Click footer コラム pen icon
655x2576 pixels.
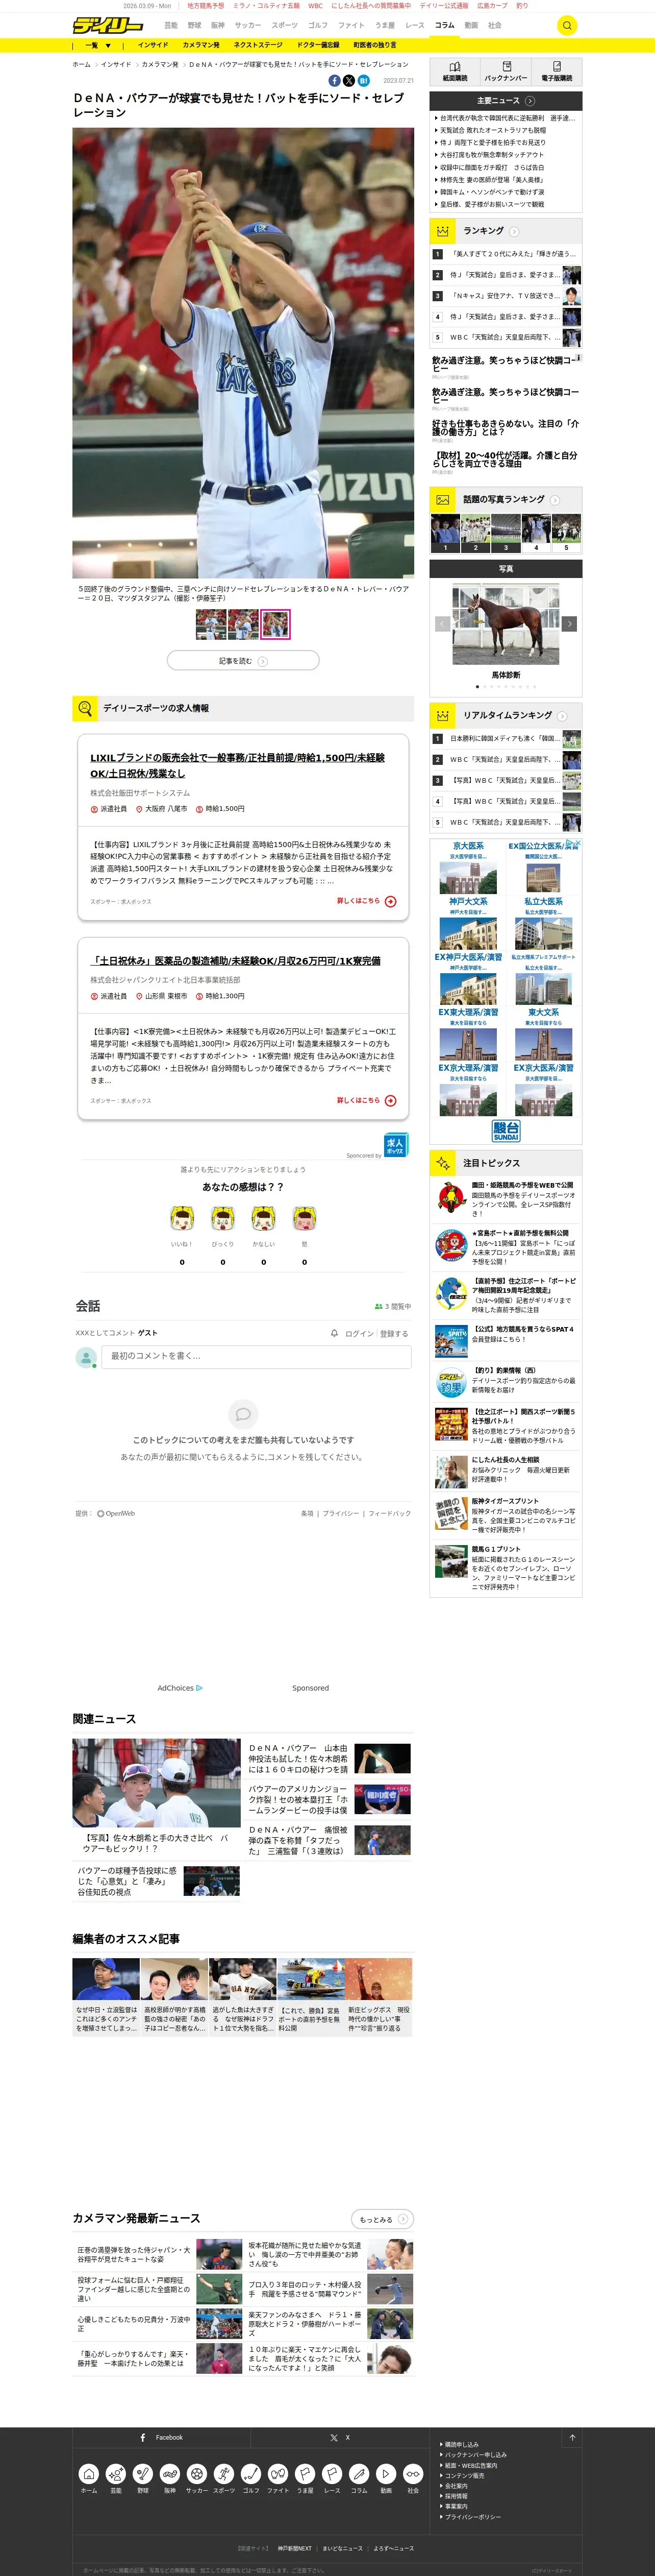click(359, 2473)
